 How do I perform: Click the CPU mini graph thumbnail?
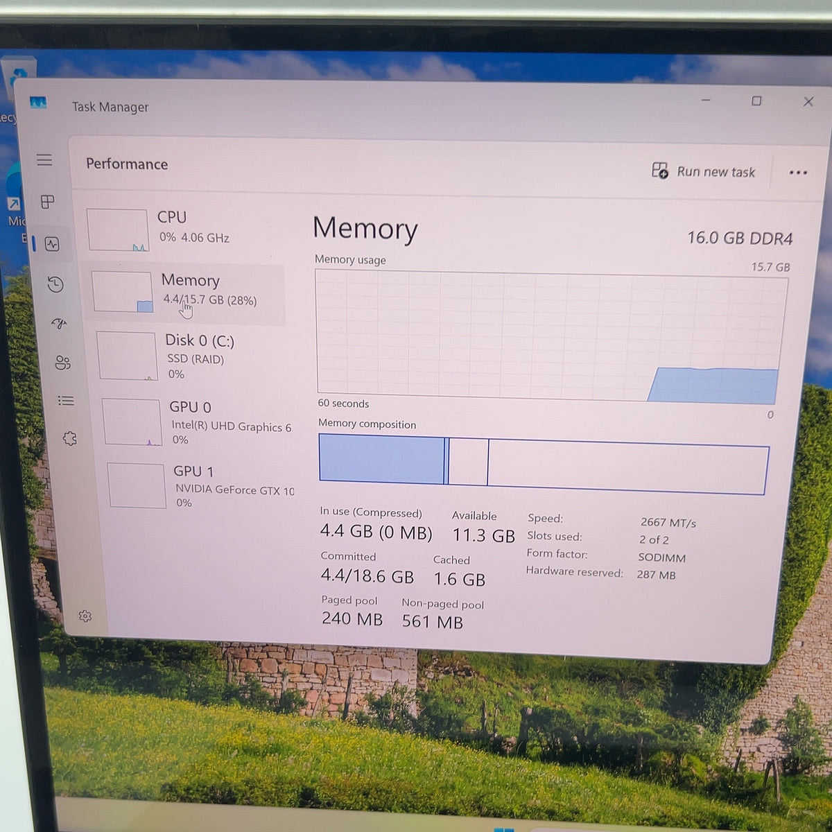118,229
